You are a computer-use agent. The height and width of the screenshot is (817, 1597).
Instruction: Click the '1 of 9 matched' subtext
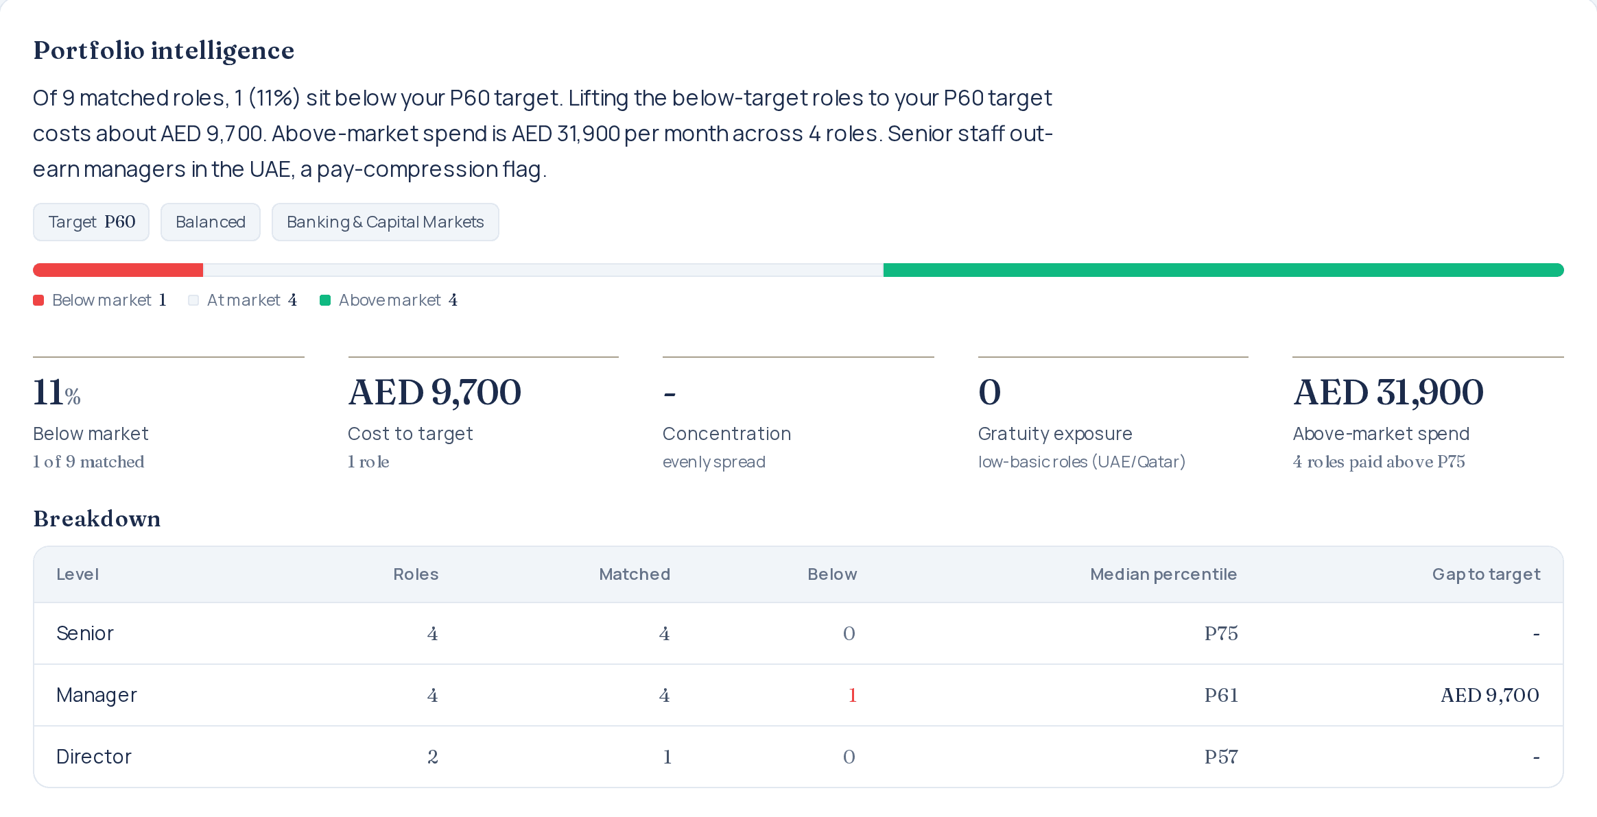[x=89, y=462]
